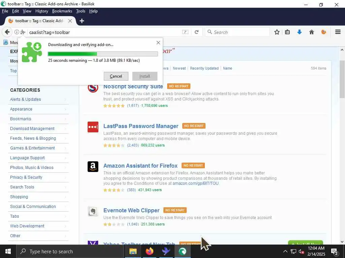Click the Classic Add-ons Archive toolbar icon
Image resolution: width=345 pixels, height=258 pixels.
tap(324, 32)
